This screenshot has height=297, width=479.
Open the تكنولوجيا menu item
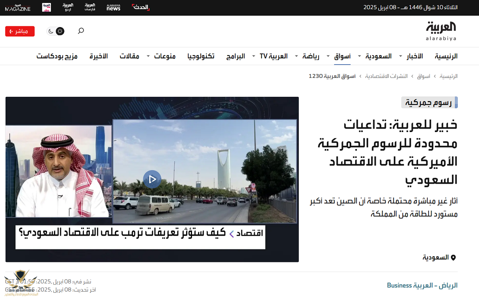pos(201,56)
